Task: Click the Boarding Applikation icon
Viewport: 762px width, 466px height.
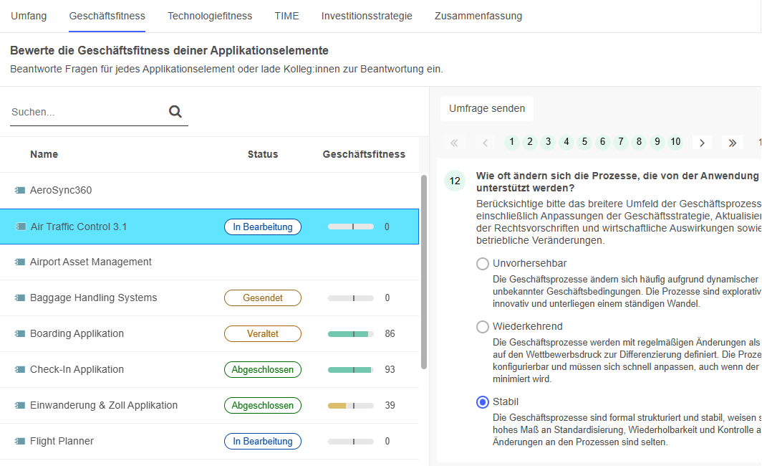Action: 19,333
